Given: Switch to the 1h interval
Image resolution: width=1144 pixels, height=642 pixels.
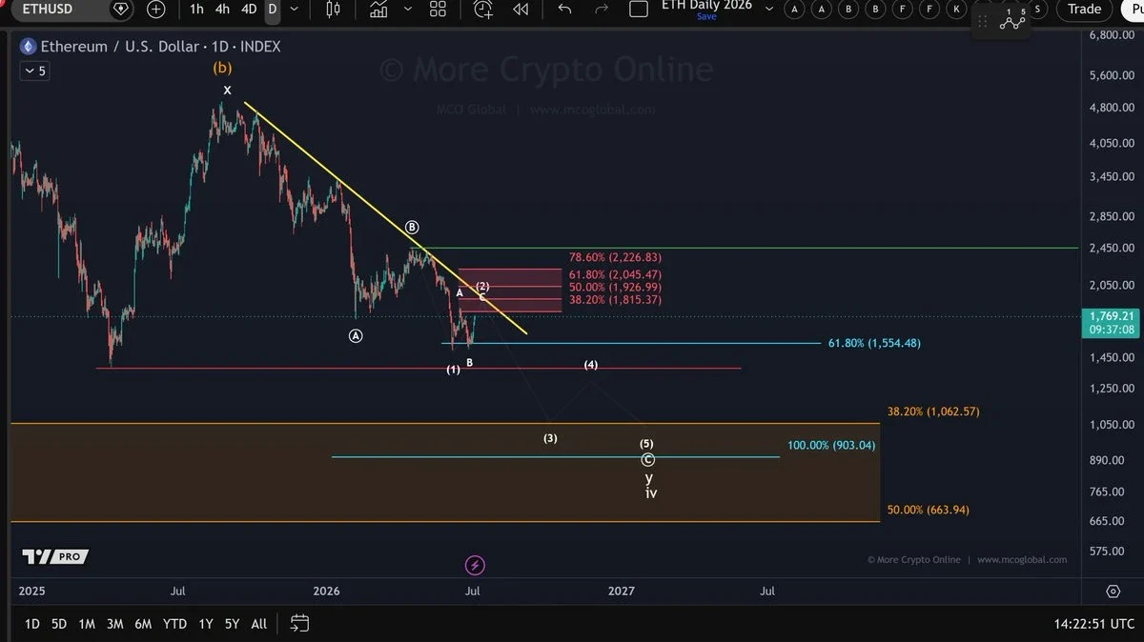Looking at the screenshot, I should tap(196, 10).
